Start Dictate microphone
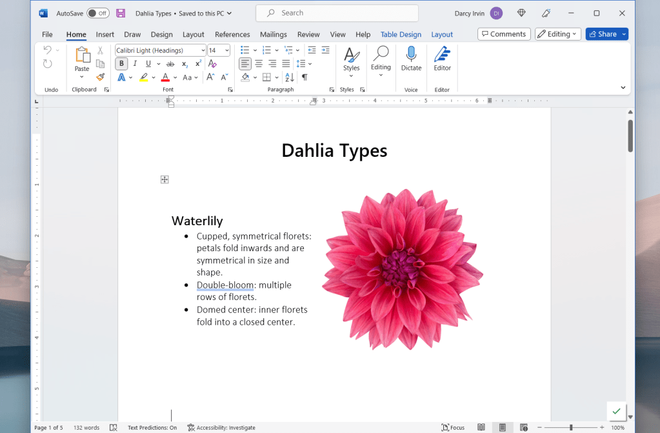This screenshot has height=433, width=660. click(x=411, y=58)
